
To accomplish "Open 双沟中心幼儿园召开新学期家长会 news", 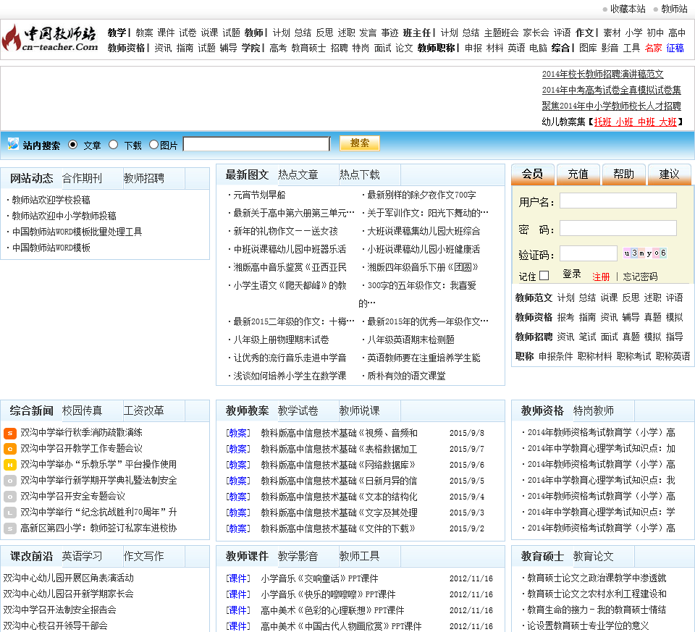I will [68, 594].
